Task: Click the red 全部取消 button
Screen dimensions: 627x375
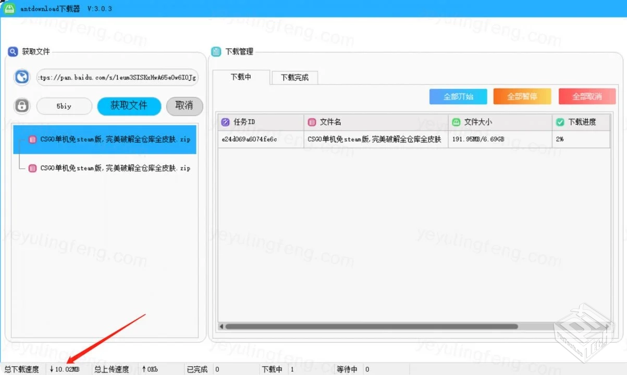Action: pos(586,96)
